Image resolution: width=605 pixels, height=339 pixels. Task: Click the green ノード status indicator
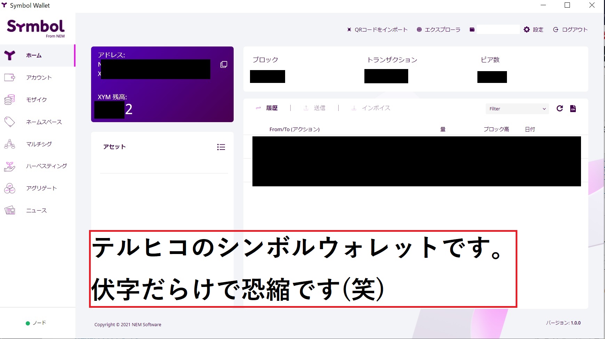tap(28, 323)
